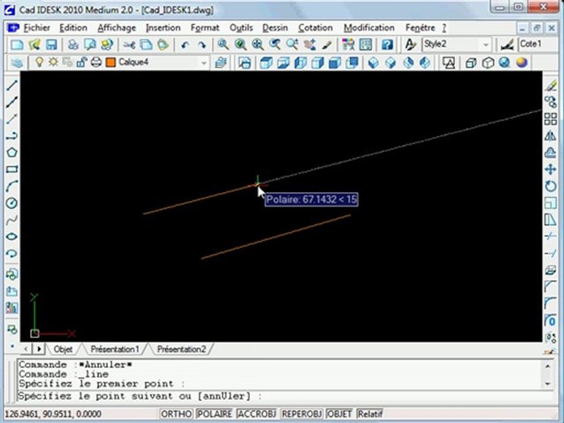The width and height of the screenshot is (564, 423).
Task: Open the Modification menu
Action: click(x=369, y=28)
